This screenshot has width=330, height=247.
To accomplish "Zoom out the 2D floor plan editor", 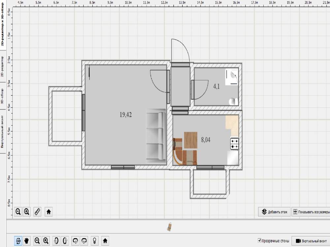I will click(x=18, y=212).
